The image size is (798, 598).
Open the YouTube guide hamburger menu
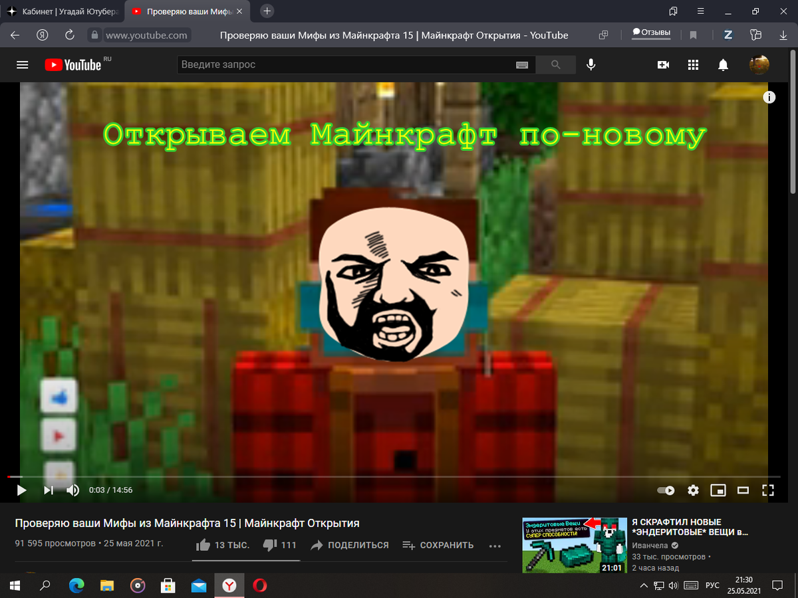click(22, 64)
